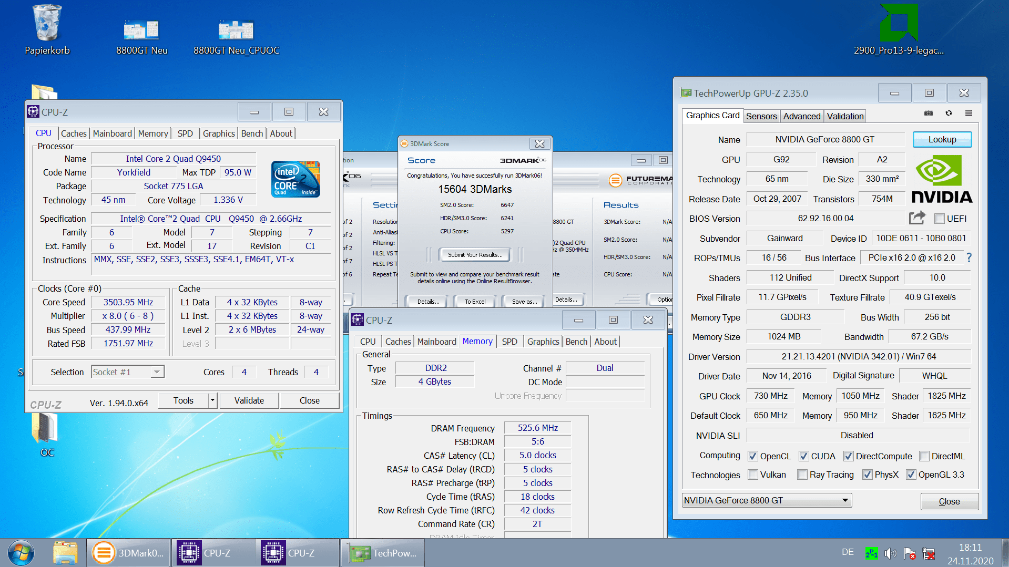Open the Windows Start orb
The image size is (1009, 567).
21,553
